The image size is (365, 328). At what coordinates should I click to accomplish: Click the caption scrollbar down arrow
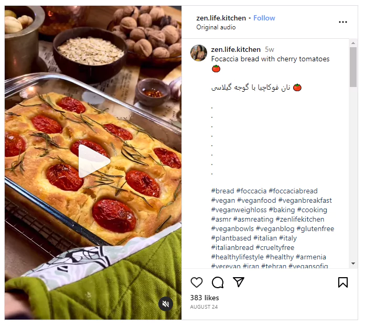click(x=353, y=263)
